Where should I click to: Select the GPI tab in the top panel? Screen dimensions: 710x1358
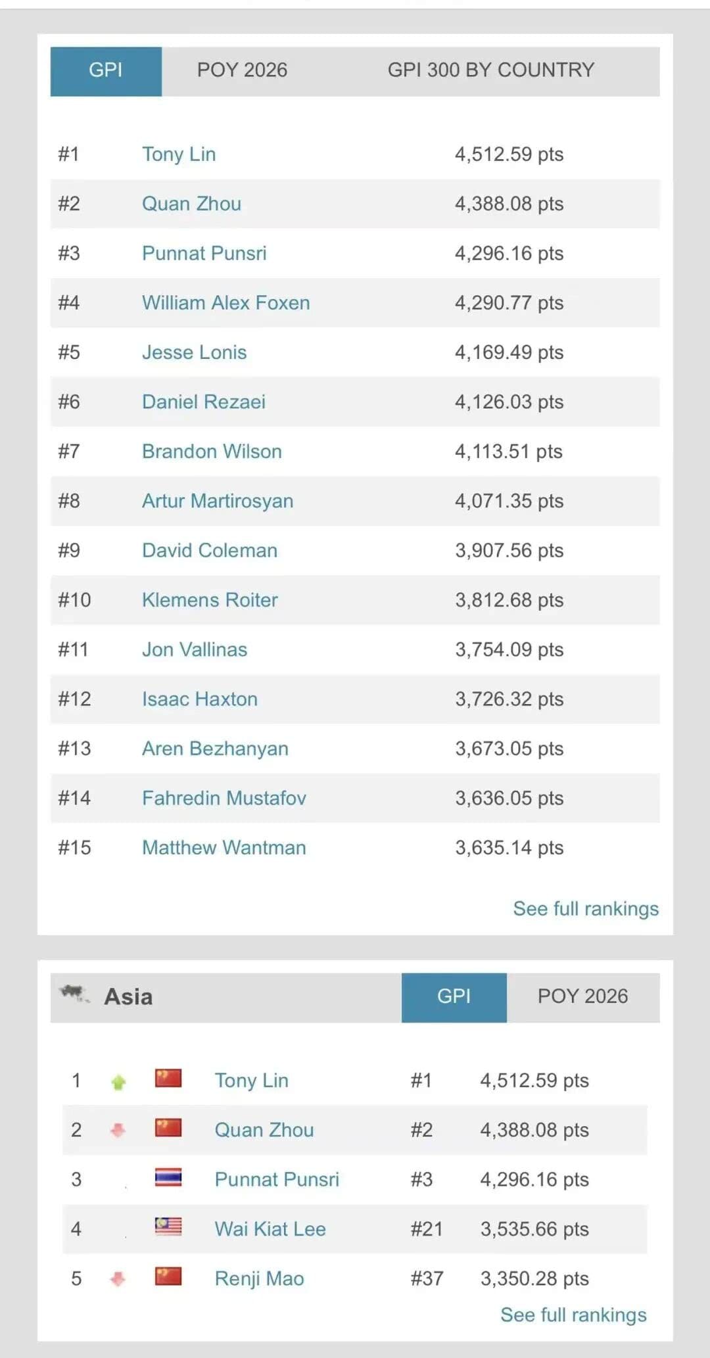(106, 70)
